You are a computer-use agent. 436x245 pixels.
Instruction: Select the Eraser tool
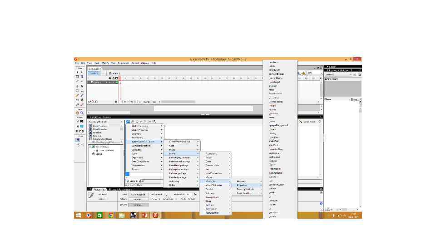point(82,104)
